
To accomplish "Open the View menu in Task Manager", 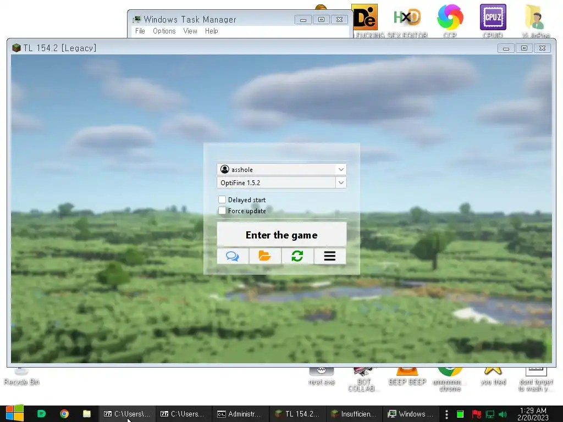I will tap(190, 31).
